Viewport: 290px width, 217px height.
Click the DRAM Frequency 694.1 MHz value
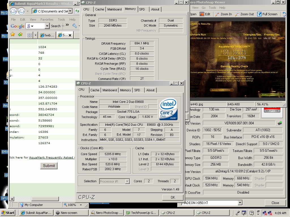tap(142, 43)
